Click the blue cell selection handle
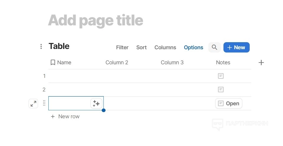Screen dimensions: 283x146 [x=103, y=110]
